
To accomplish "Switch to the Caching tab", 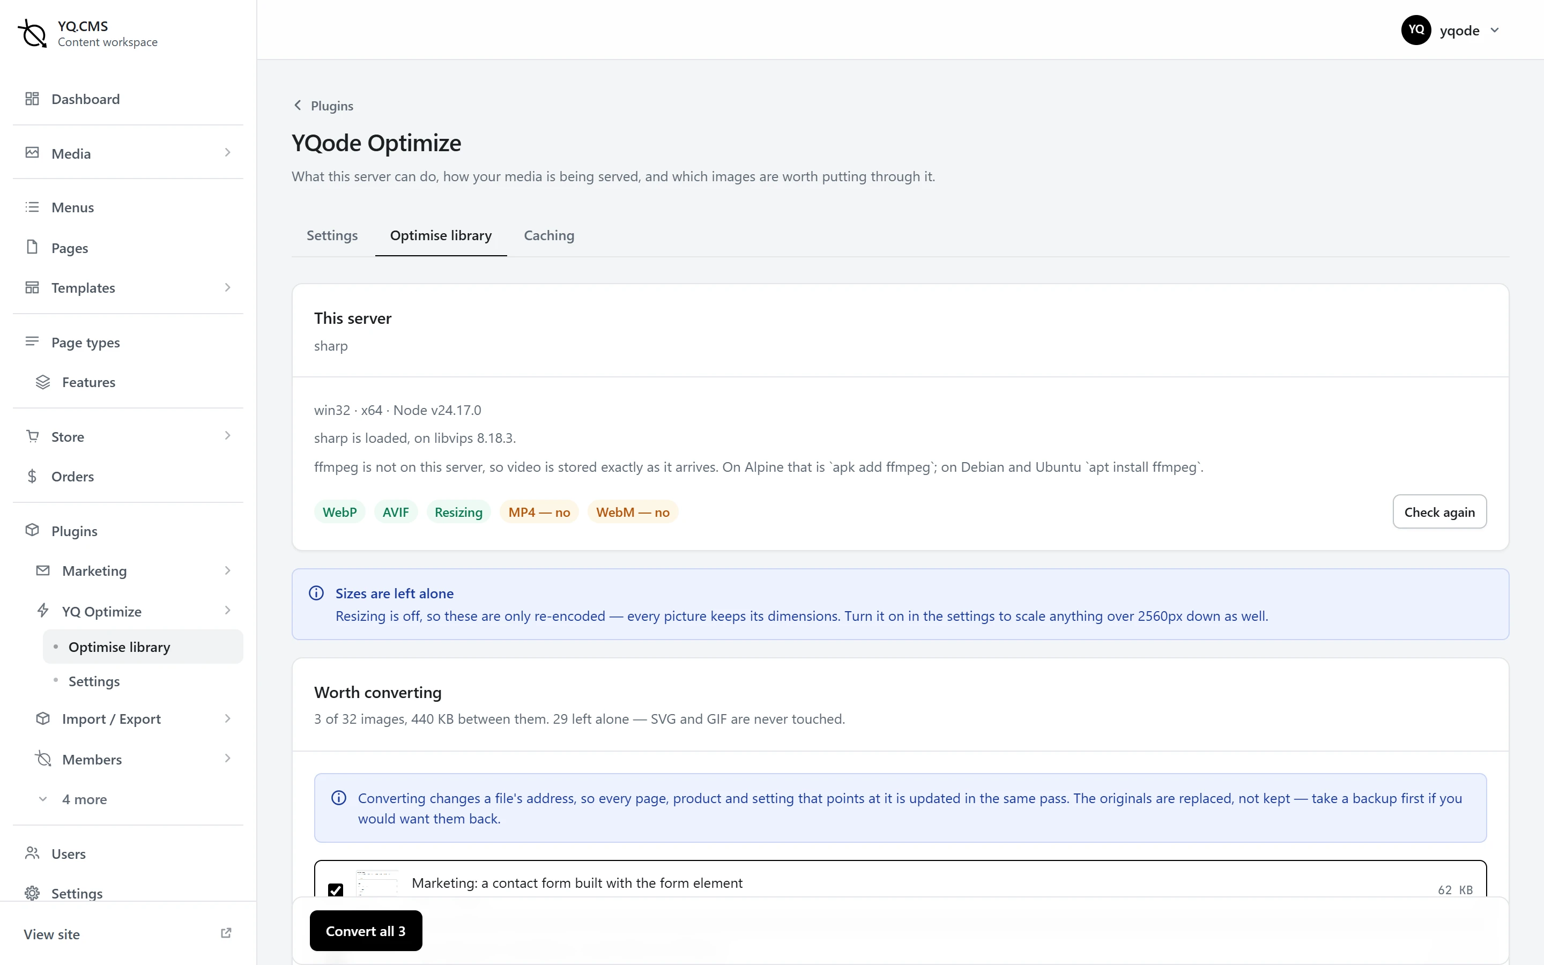I will point(548,235).
